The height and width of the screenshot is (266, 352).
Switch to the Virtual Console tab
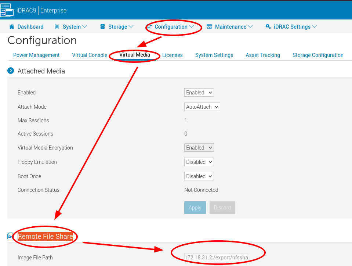pyautogui.click(x=90, y=55)
